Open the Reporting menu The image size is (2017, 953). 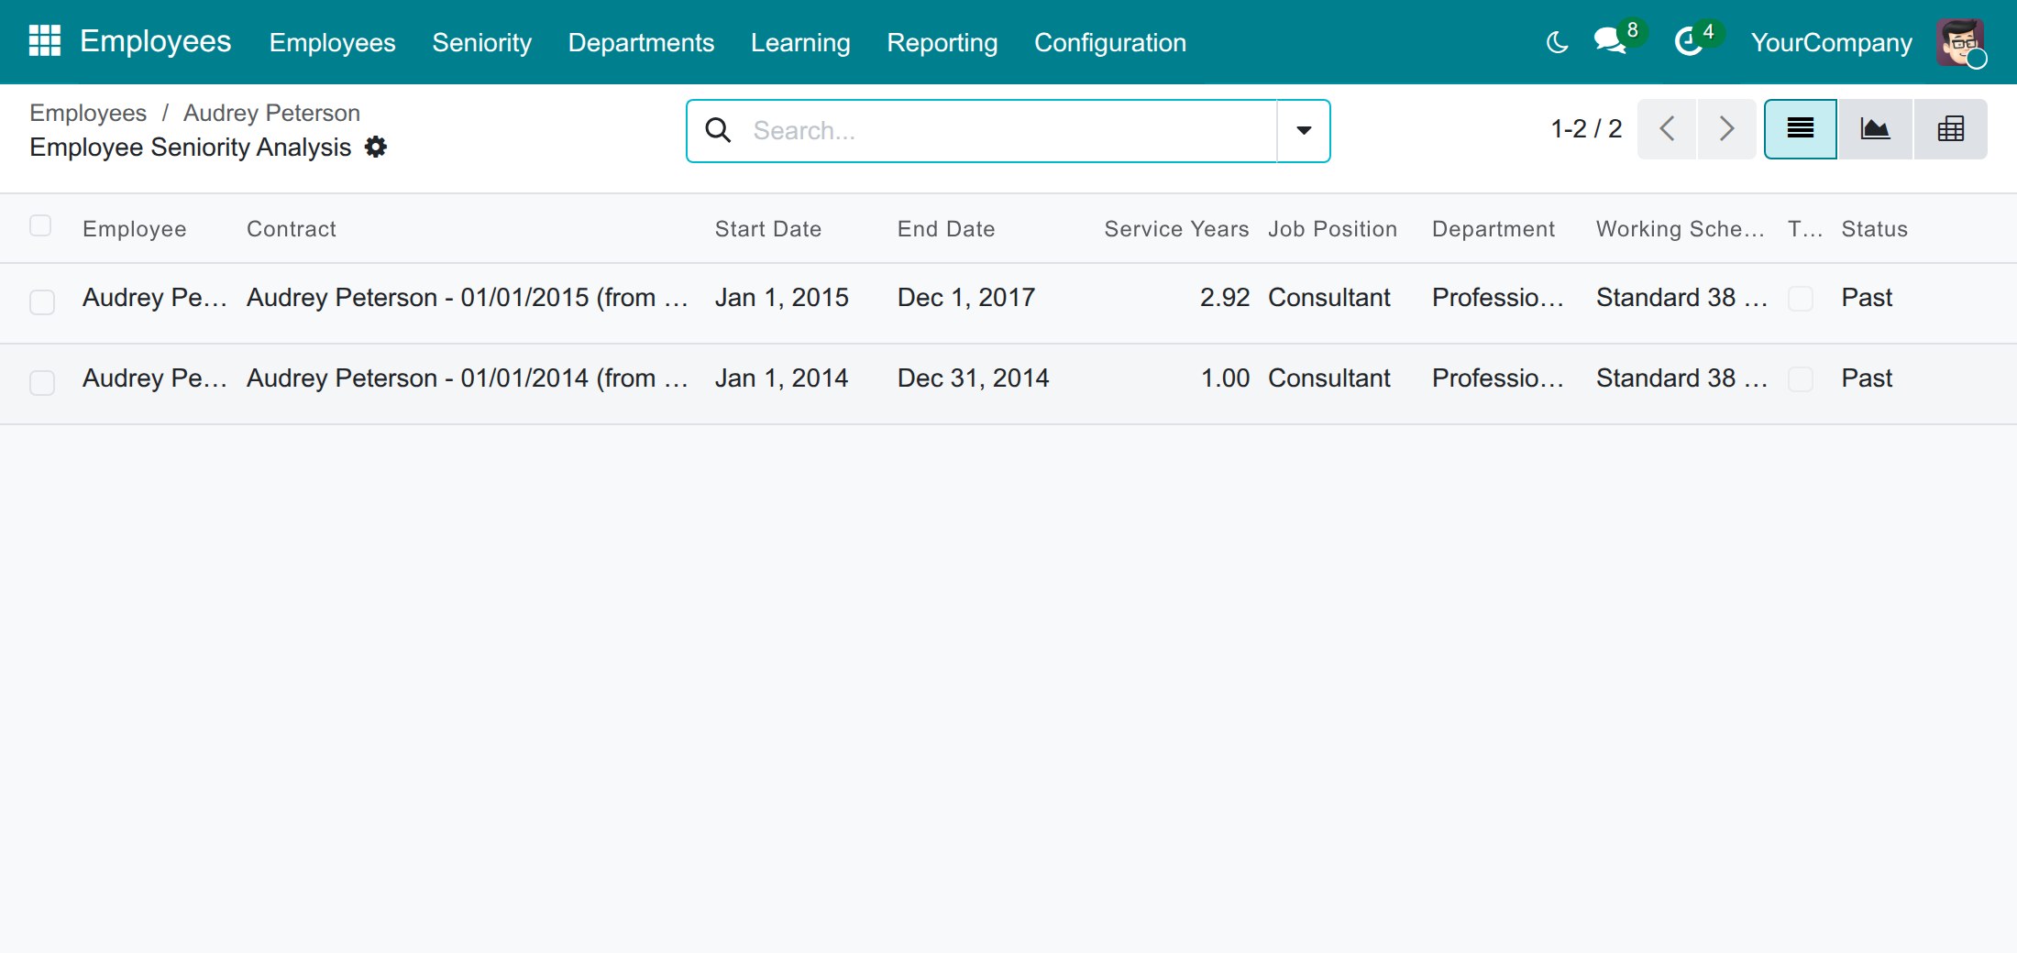click(x=942, y=42)
